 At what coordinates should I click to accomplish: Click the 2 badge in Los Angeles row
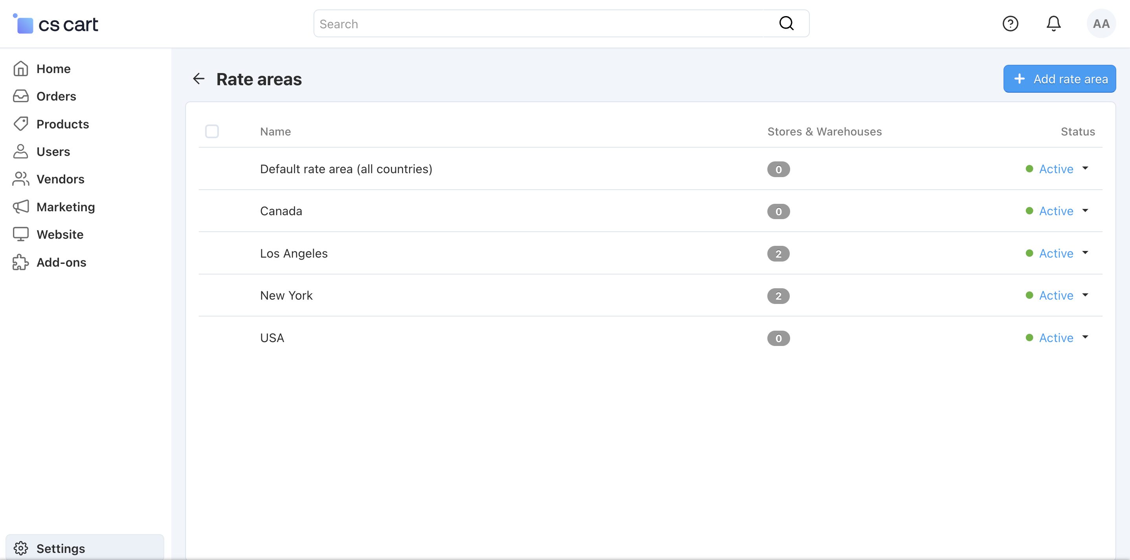pos(778,254)
